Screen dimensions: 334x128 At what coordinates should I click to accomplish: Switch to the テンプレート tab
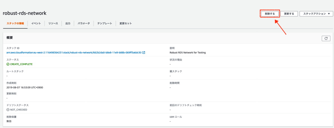click(105, 23)
